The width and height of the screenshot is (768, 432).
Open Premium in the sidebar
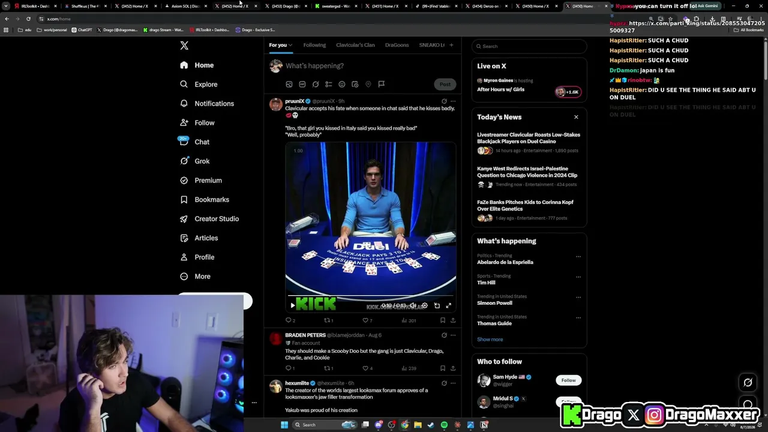pos(200,180)
